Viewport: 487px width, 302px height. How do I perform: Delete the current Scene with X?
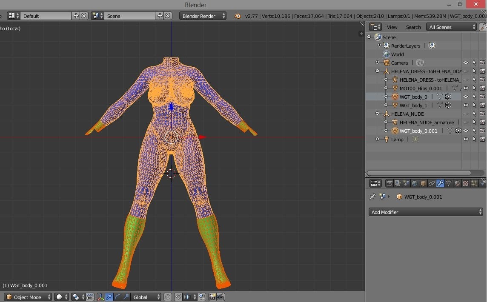pyautogui.click(x=168, y=16)
